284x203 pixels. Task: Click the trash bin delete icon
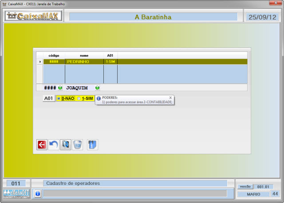[77, 144]
